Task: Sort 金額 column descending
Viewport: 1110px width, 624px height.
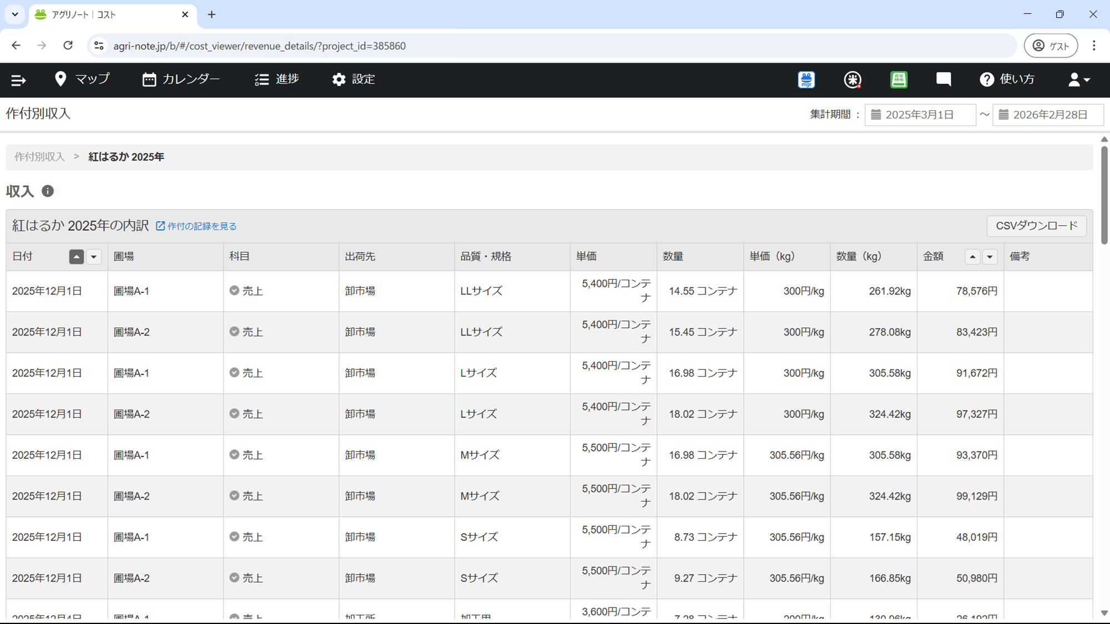Action: [x=990, y=257]
